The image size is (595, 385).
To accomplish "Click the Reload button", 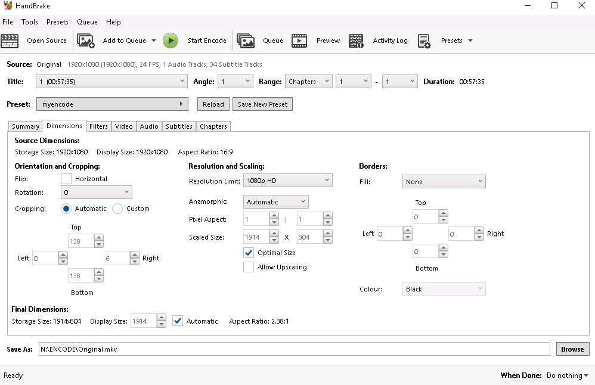I will pos(213,104).
